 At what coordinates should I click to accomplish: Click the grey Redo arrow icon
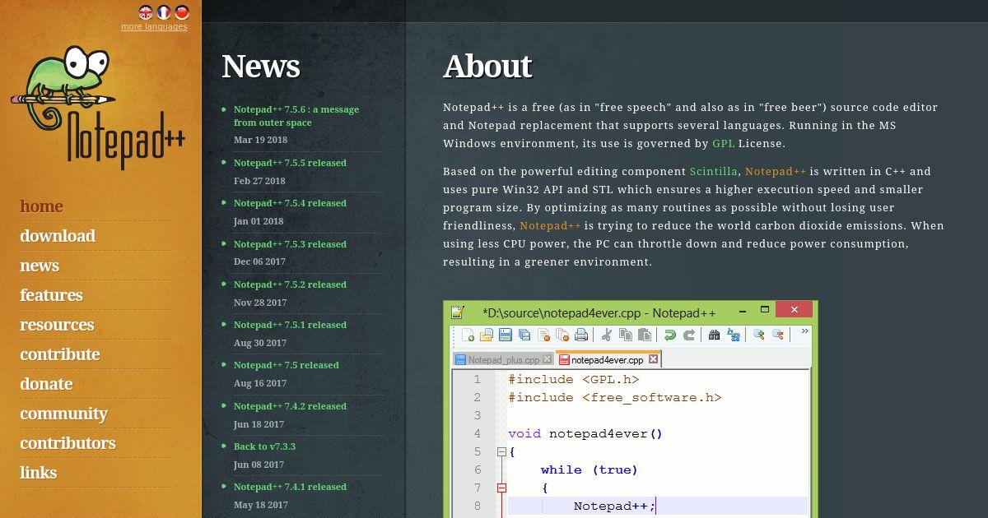(x=689, y=335)
